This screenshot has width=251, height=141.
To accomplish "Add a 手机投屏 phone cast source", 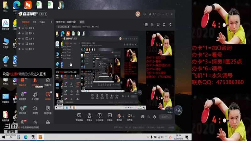I will point(99,117).
